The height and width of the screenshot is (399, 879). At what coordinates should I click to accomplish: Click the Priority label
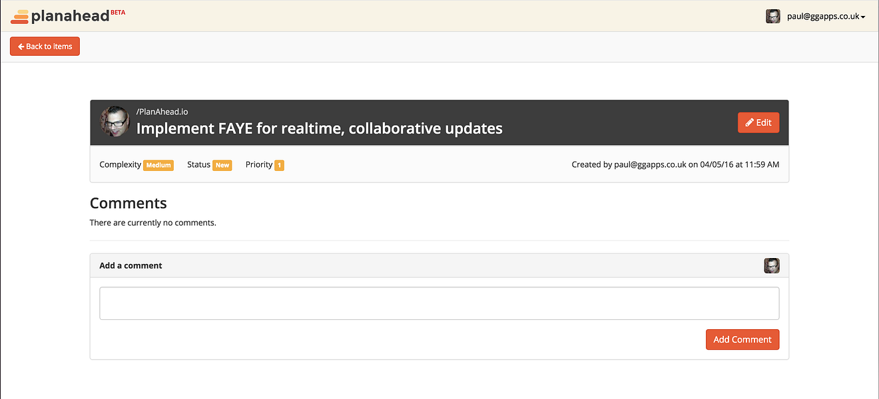(259, 164)
